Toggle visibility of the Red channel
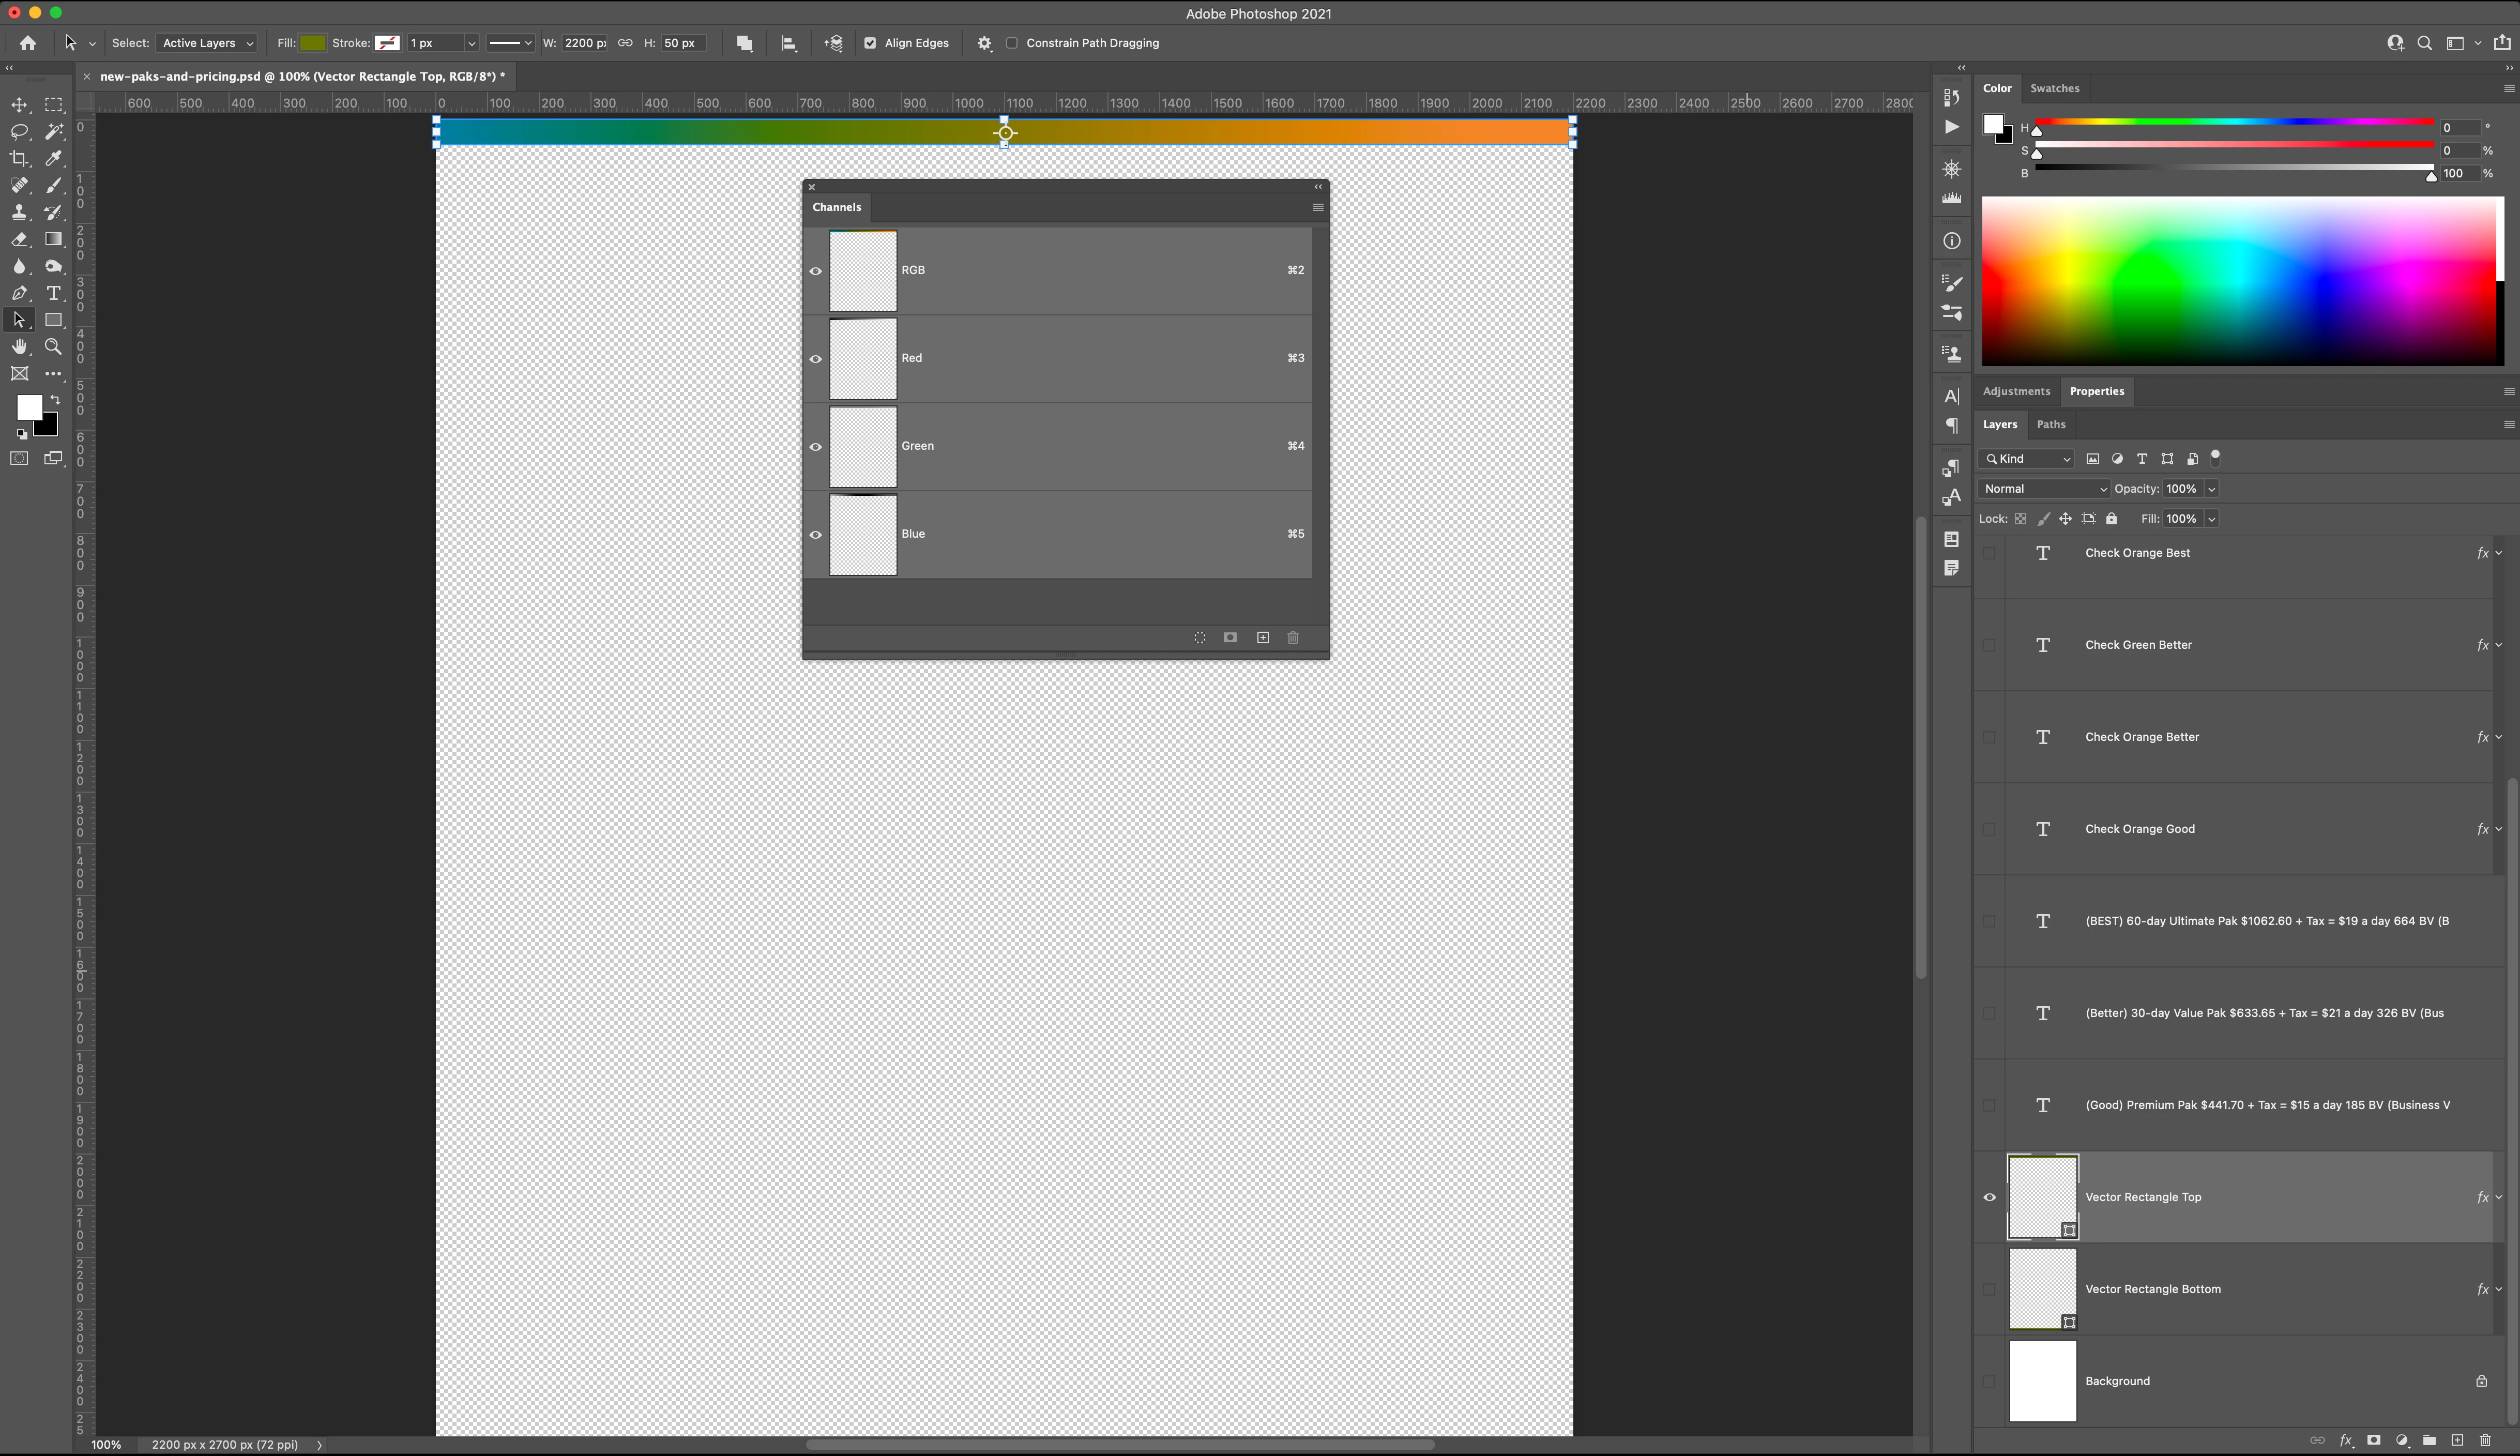 point(816,359)
